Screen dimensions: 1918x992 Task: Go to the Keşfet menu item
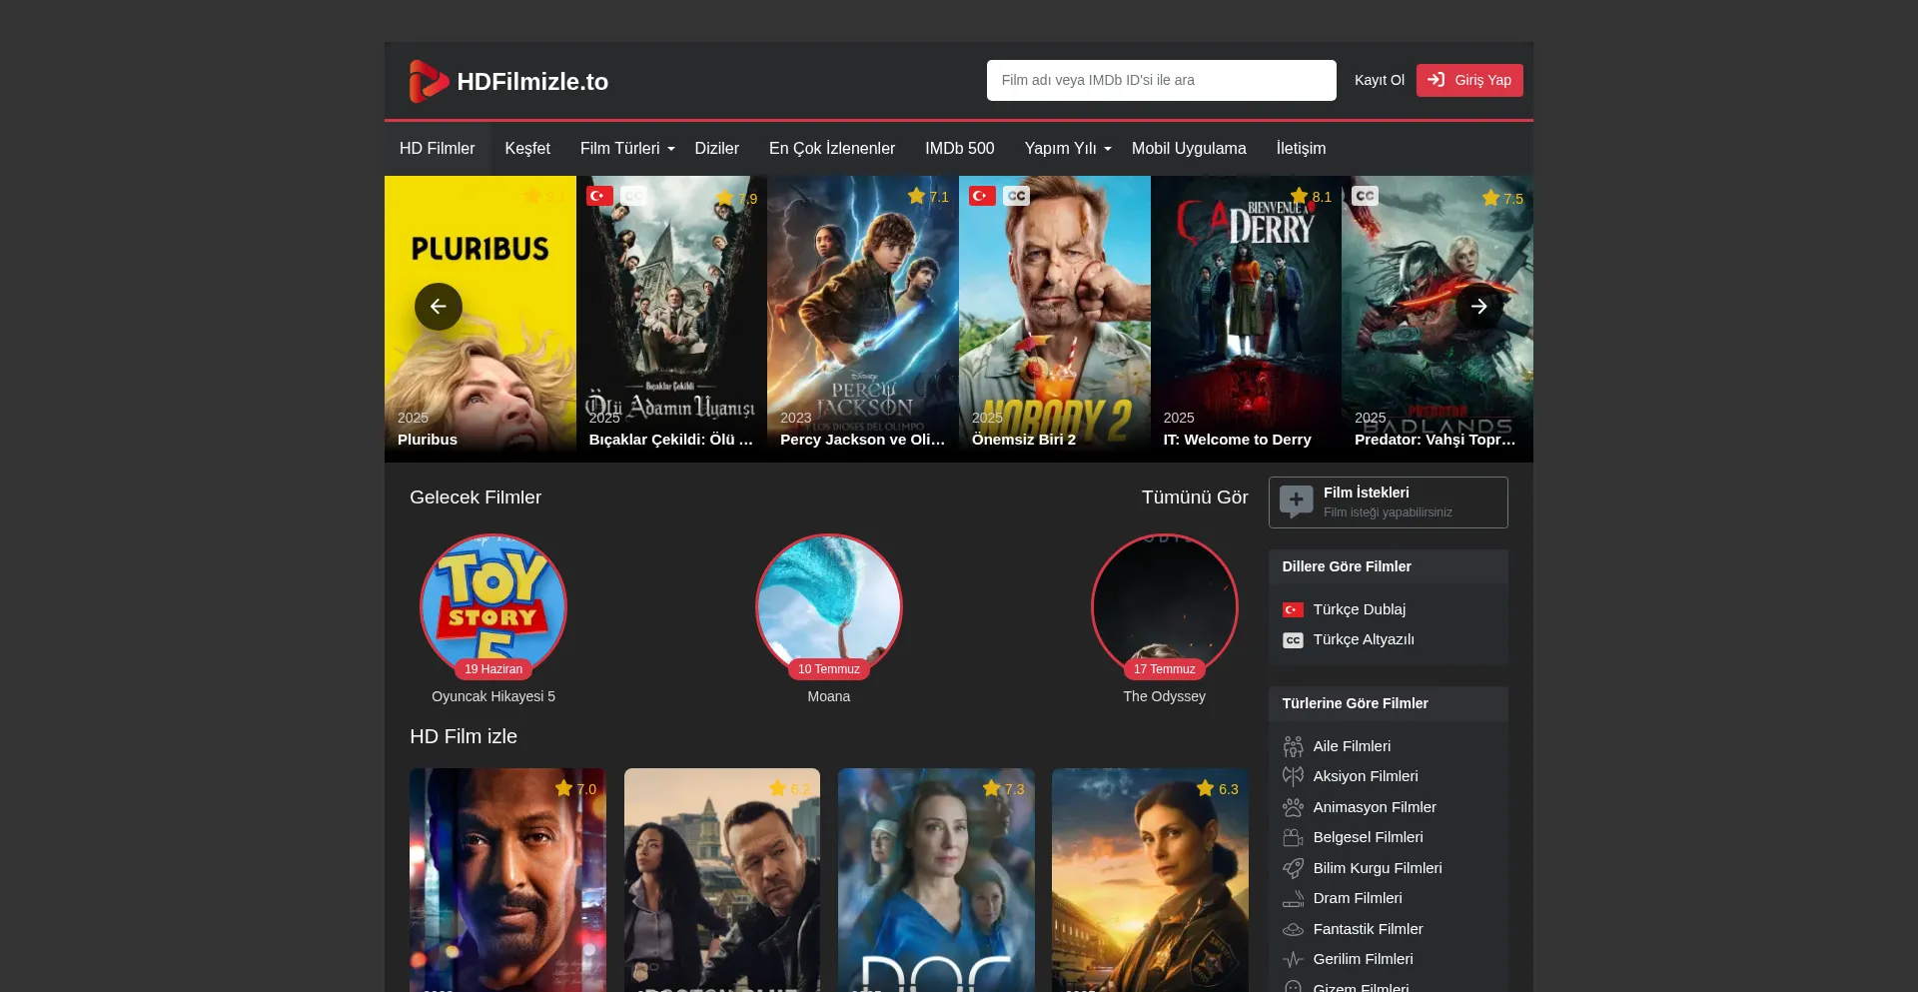click(x=527, y=149)
